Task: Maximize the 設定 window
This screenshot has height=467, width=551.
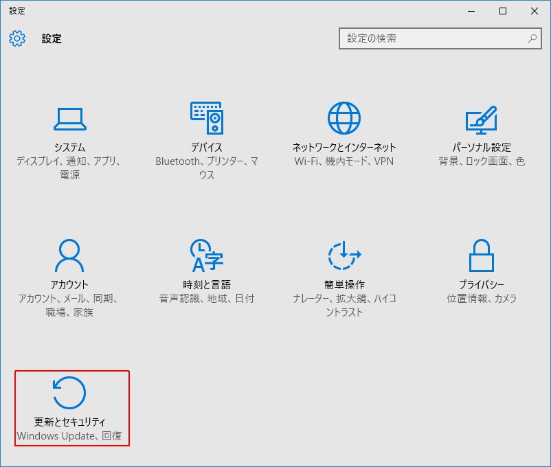Action: click(503, 11)
